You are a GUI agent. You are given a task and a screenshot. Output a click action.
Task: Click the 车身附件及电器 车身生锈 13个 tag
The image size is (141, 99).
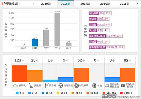(x=106, y=36)
